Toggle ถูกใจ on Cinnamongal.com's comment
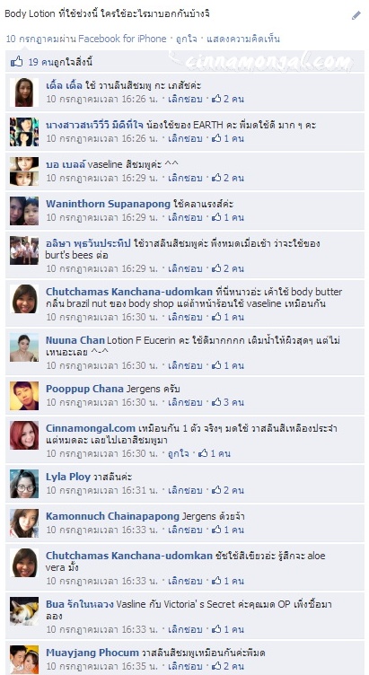Image resolution: width=369 pixels, height=675 pixels. (x=178, y=453)
